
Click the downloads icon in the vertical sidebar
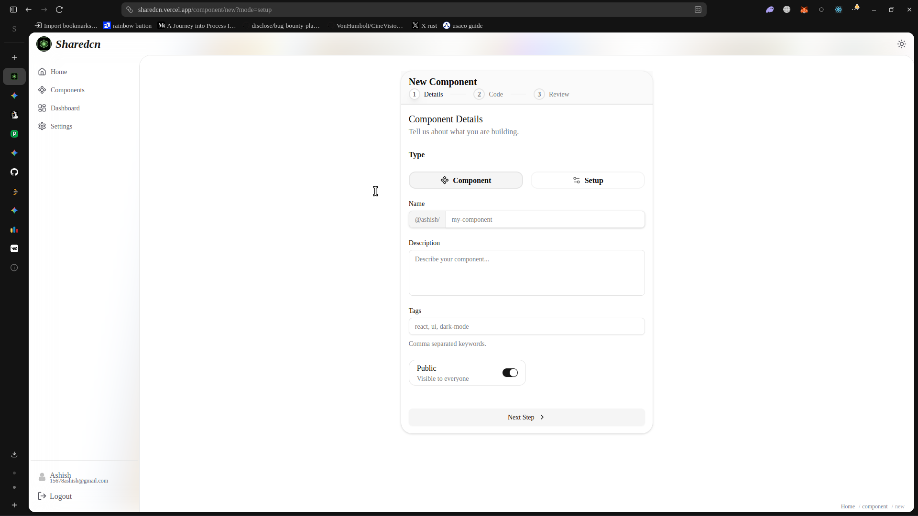[14, 454]
